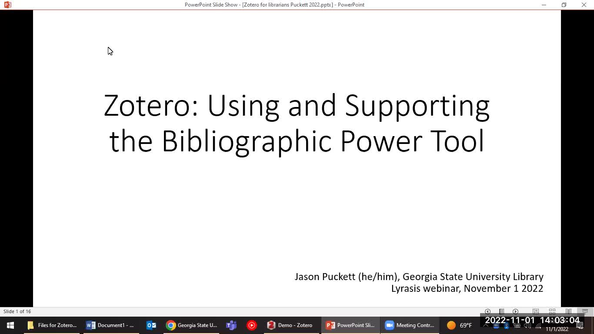Screen dimensions: 594x334
Task: Switch to Normal view icon
Action: coord(536,311)
